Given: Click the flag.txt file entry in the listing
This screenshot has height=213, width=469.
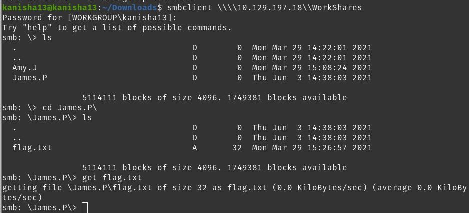Looking at the screenshot, I should point(32,148).
